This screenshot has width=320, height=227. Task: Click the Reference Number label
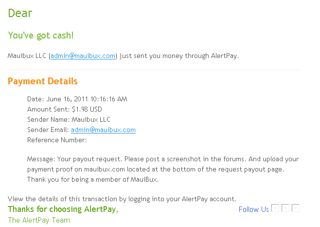(57, 140)
